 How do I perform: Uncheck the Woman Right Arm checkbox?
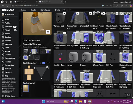(78, 13)
